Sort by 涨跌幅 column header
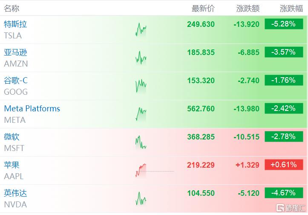This screenshot has height=215, width=308. (x=291, y=9)
